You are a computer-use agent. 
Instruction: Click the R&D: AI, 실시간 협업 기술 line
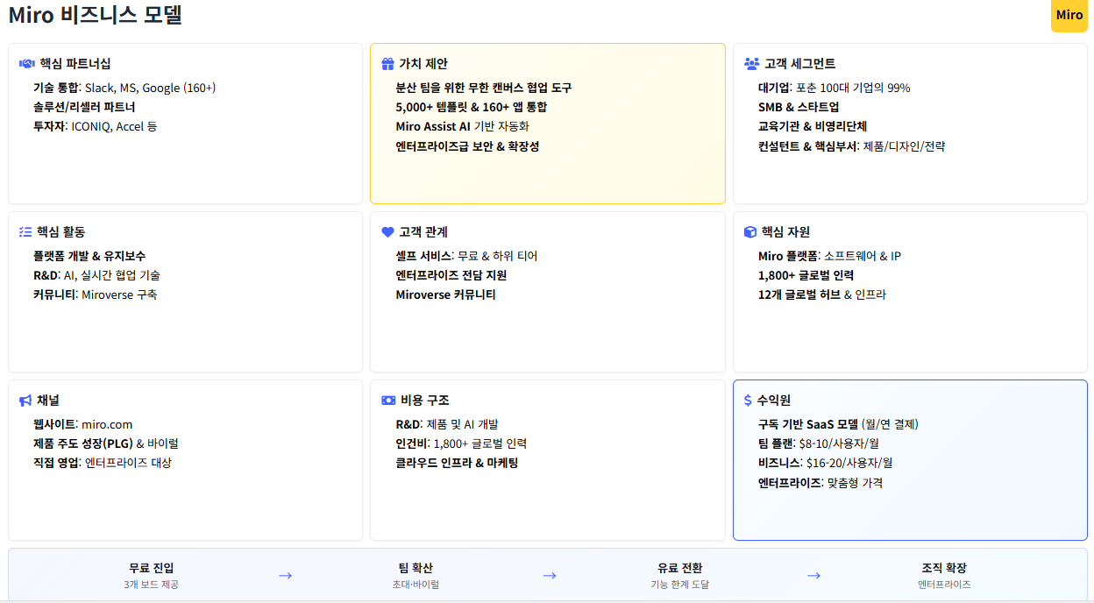pyautogui.click(x=96, y=275)
